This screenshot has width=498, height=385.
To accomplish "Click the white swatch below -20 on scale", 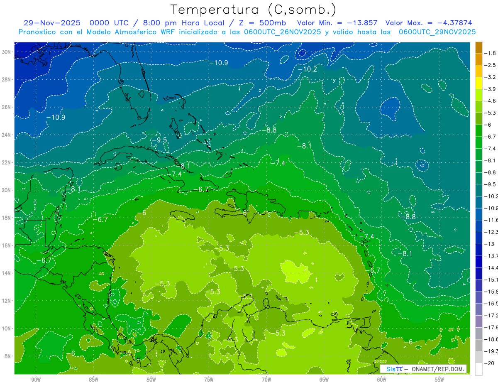I will click(x=478, y=369).
